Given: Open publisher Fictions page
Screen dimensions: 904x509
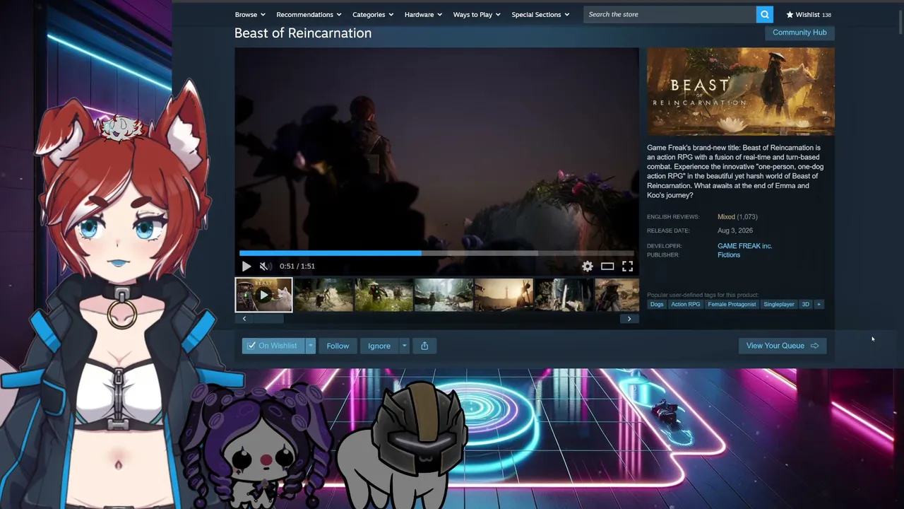Looking at the screenshot, I should [x=729, y=255].
